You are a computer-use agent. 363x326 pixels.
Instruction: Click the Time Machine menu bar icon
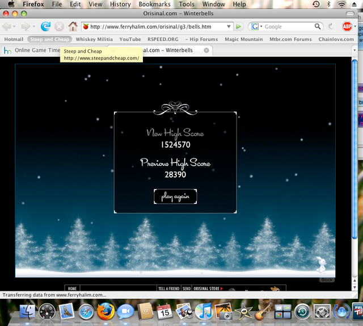point(316,4)
